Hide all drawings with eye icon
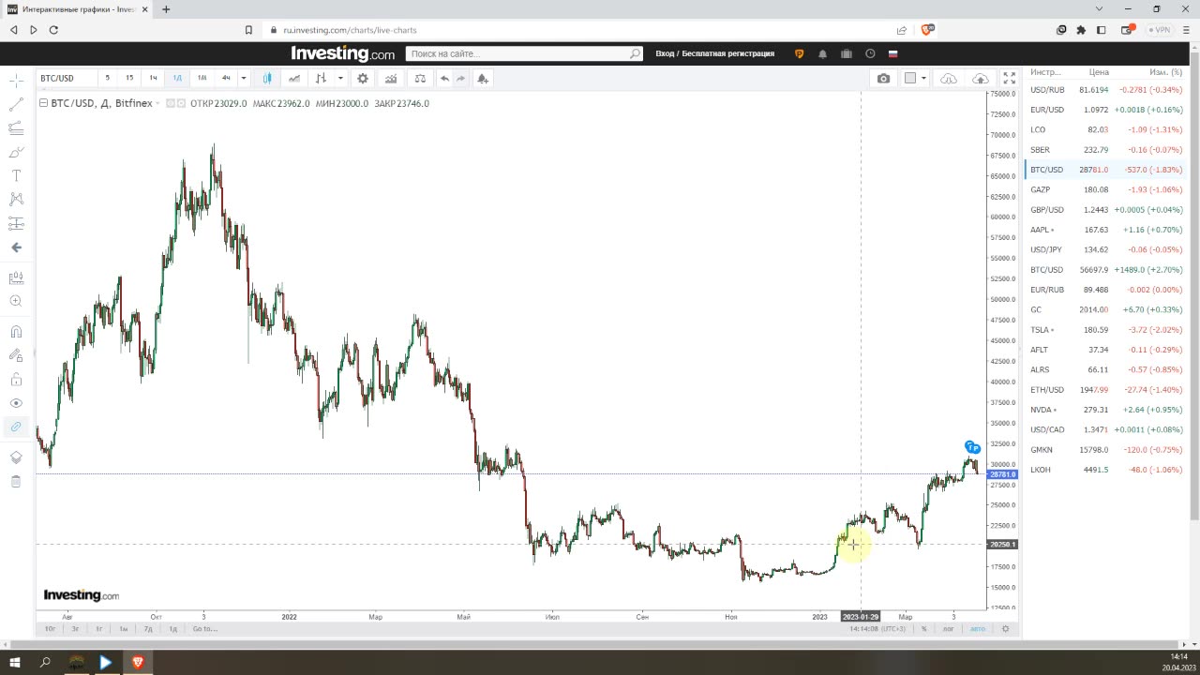Image resolution: width=1200 pixels, height=675 pixels. click(x=16, y=403)
